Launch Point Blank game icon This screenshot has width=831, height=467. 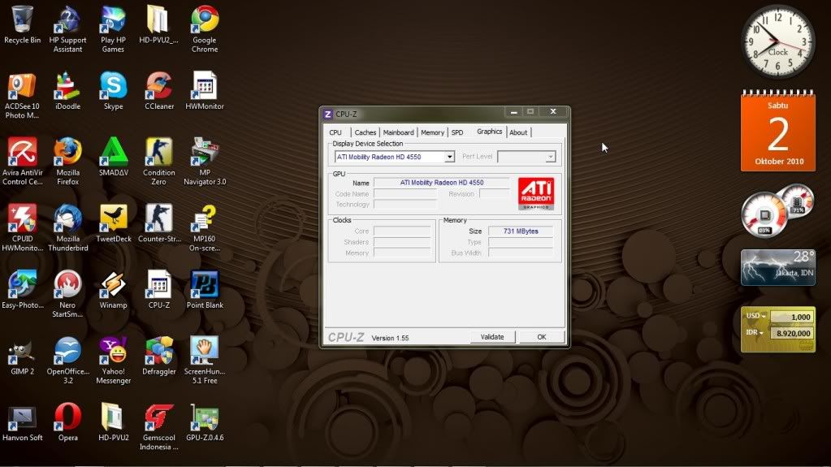(x=205, y=290)
